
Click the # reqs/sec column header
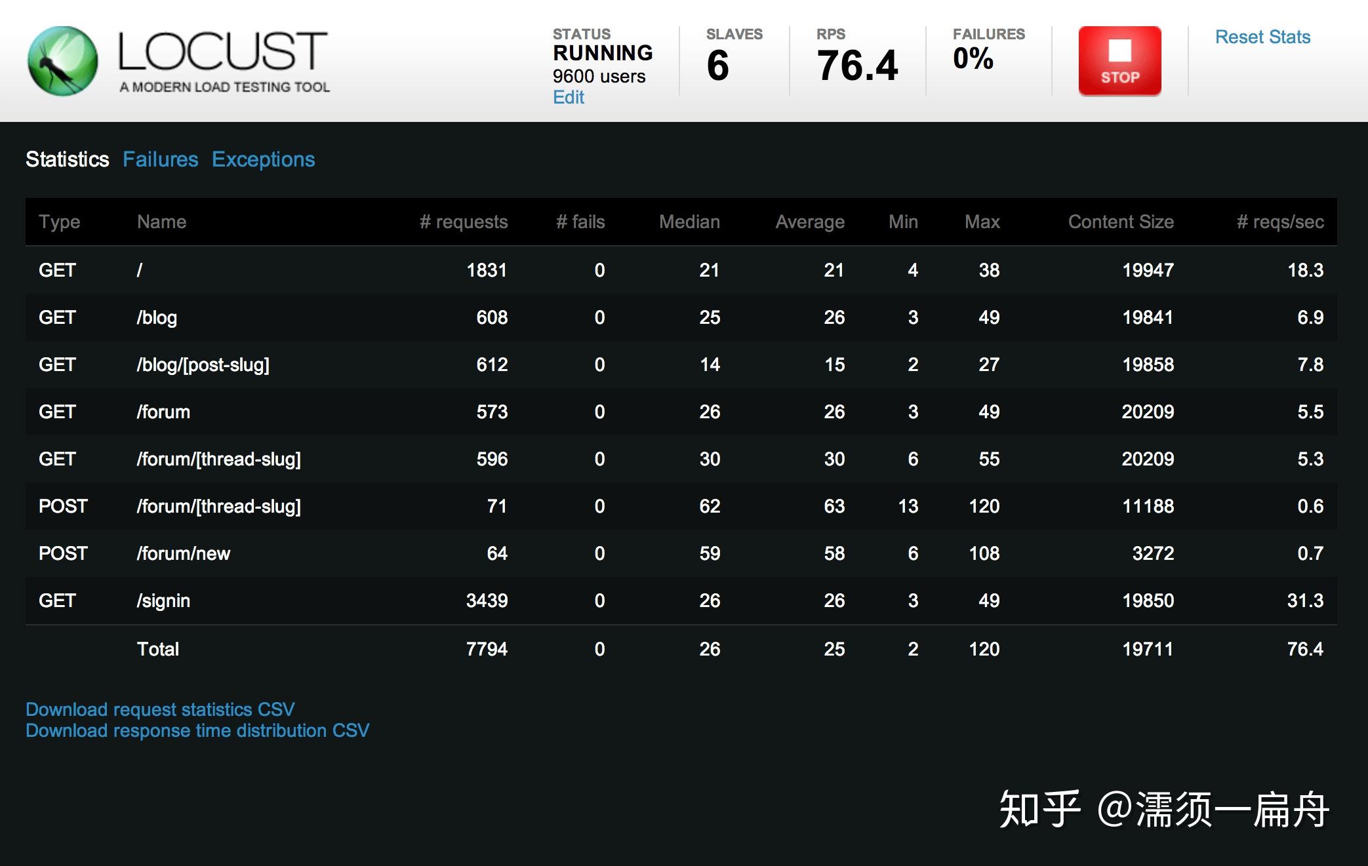click(x=1279, y=222)
